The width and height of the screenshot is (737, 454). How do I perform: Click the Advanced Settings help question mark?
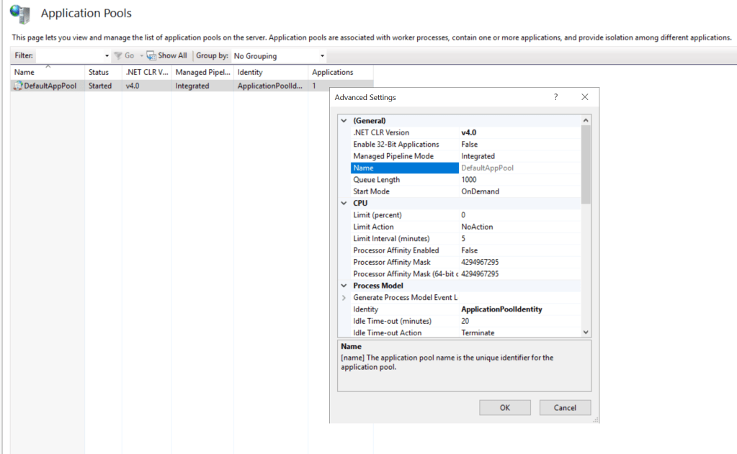tap(555, 97)
